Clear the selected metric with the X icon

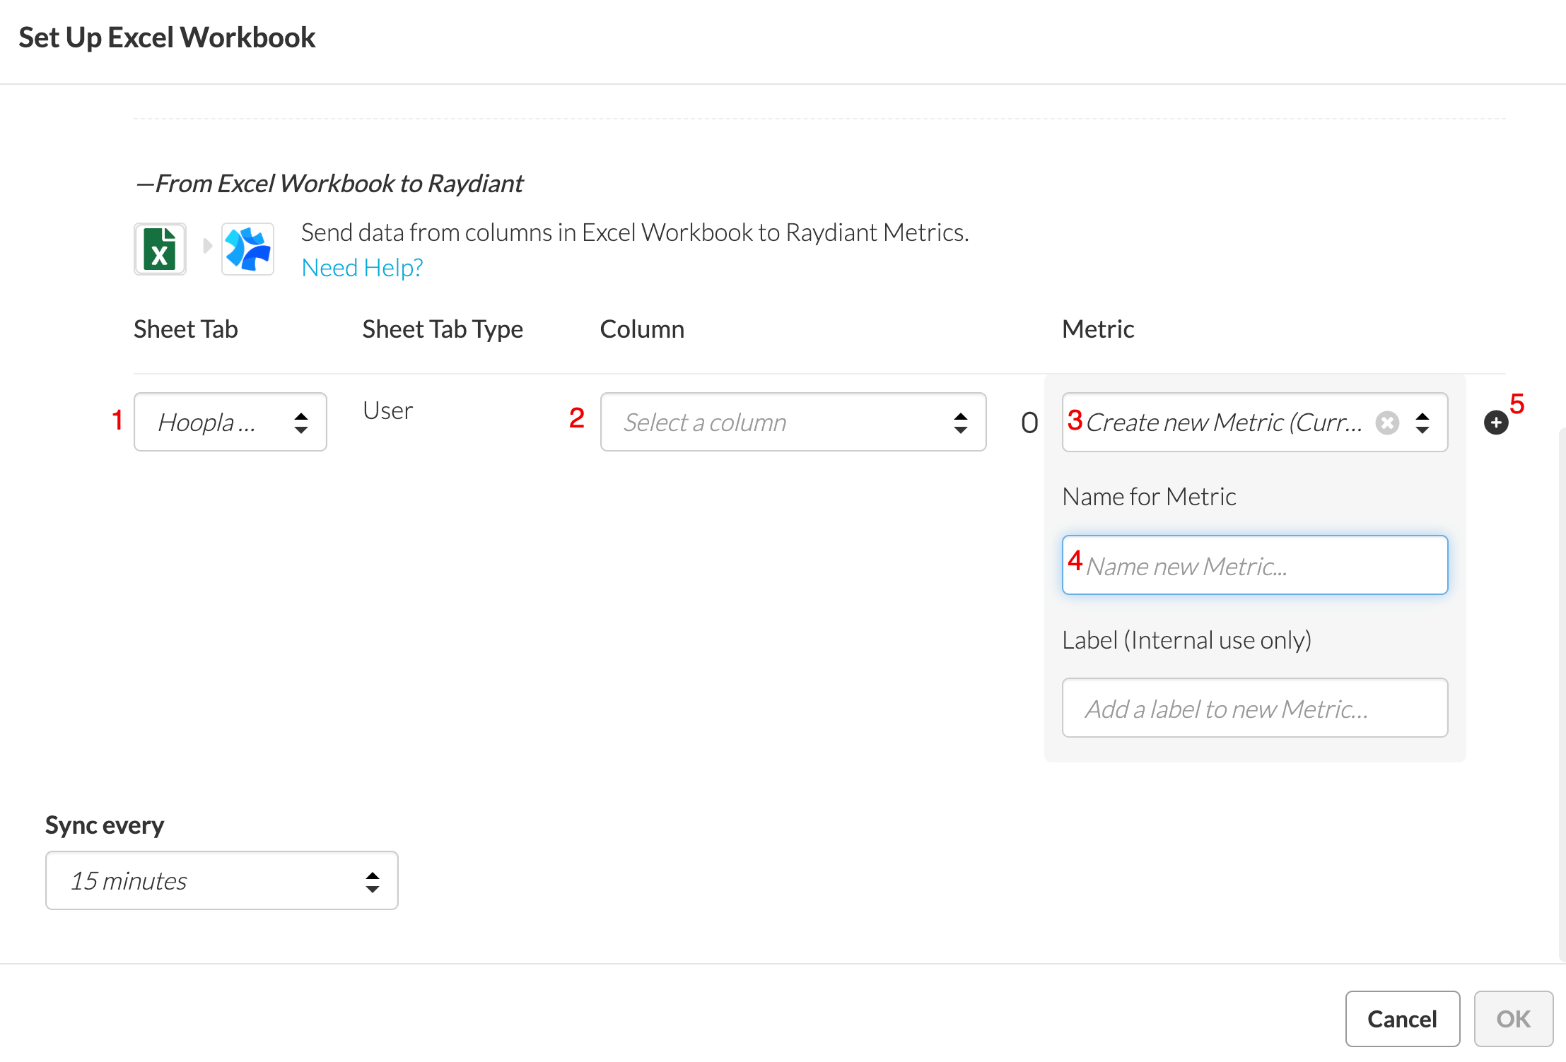[1387, 423]
